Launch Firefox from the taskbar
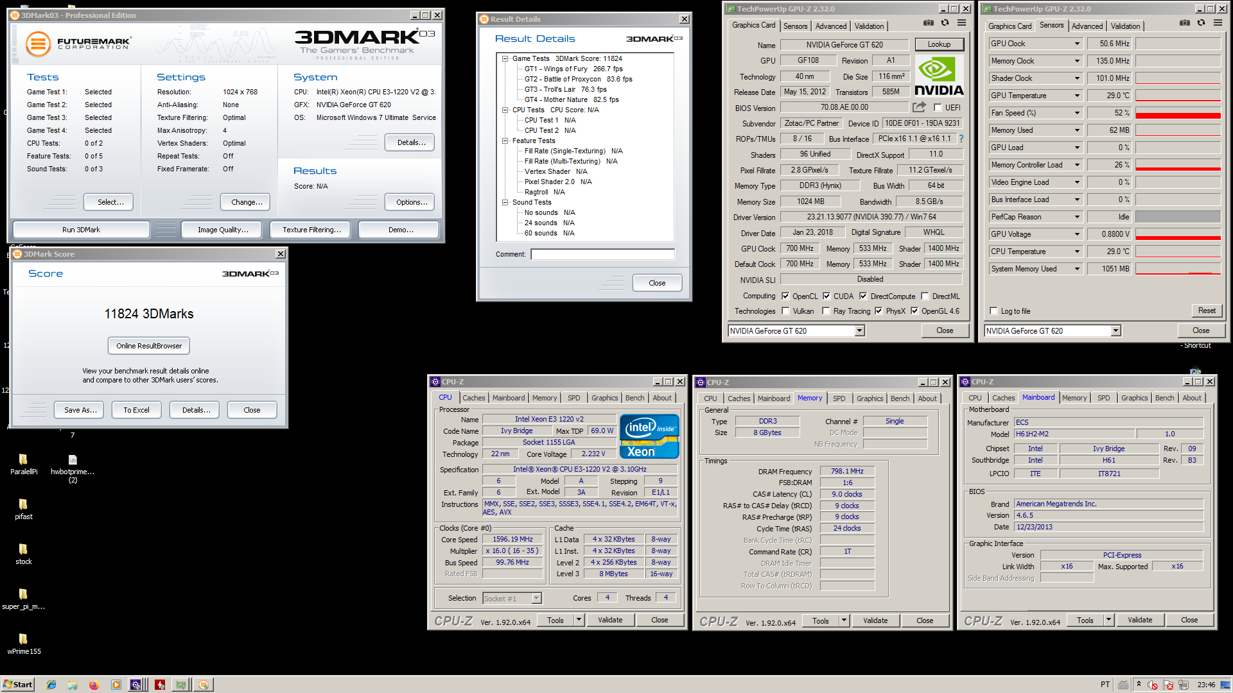This screenshot has width=1233, height=693. (94, 685)
